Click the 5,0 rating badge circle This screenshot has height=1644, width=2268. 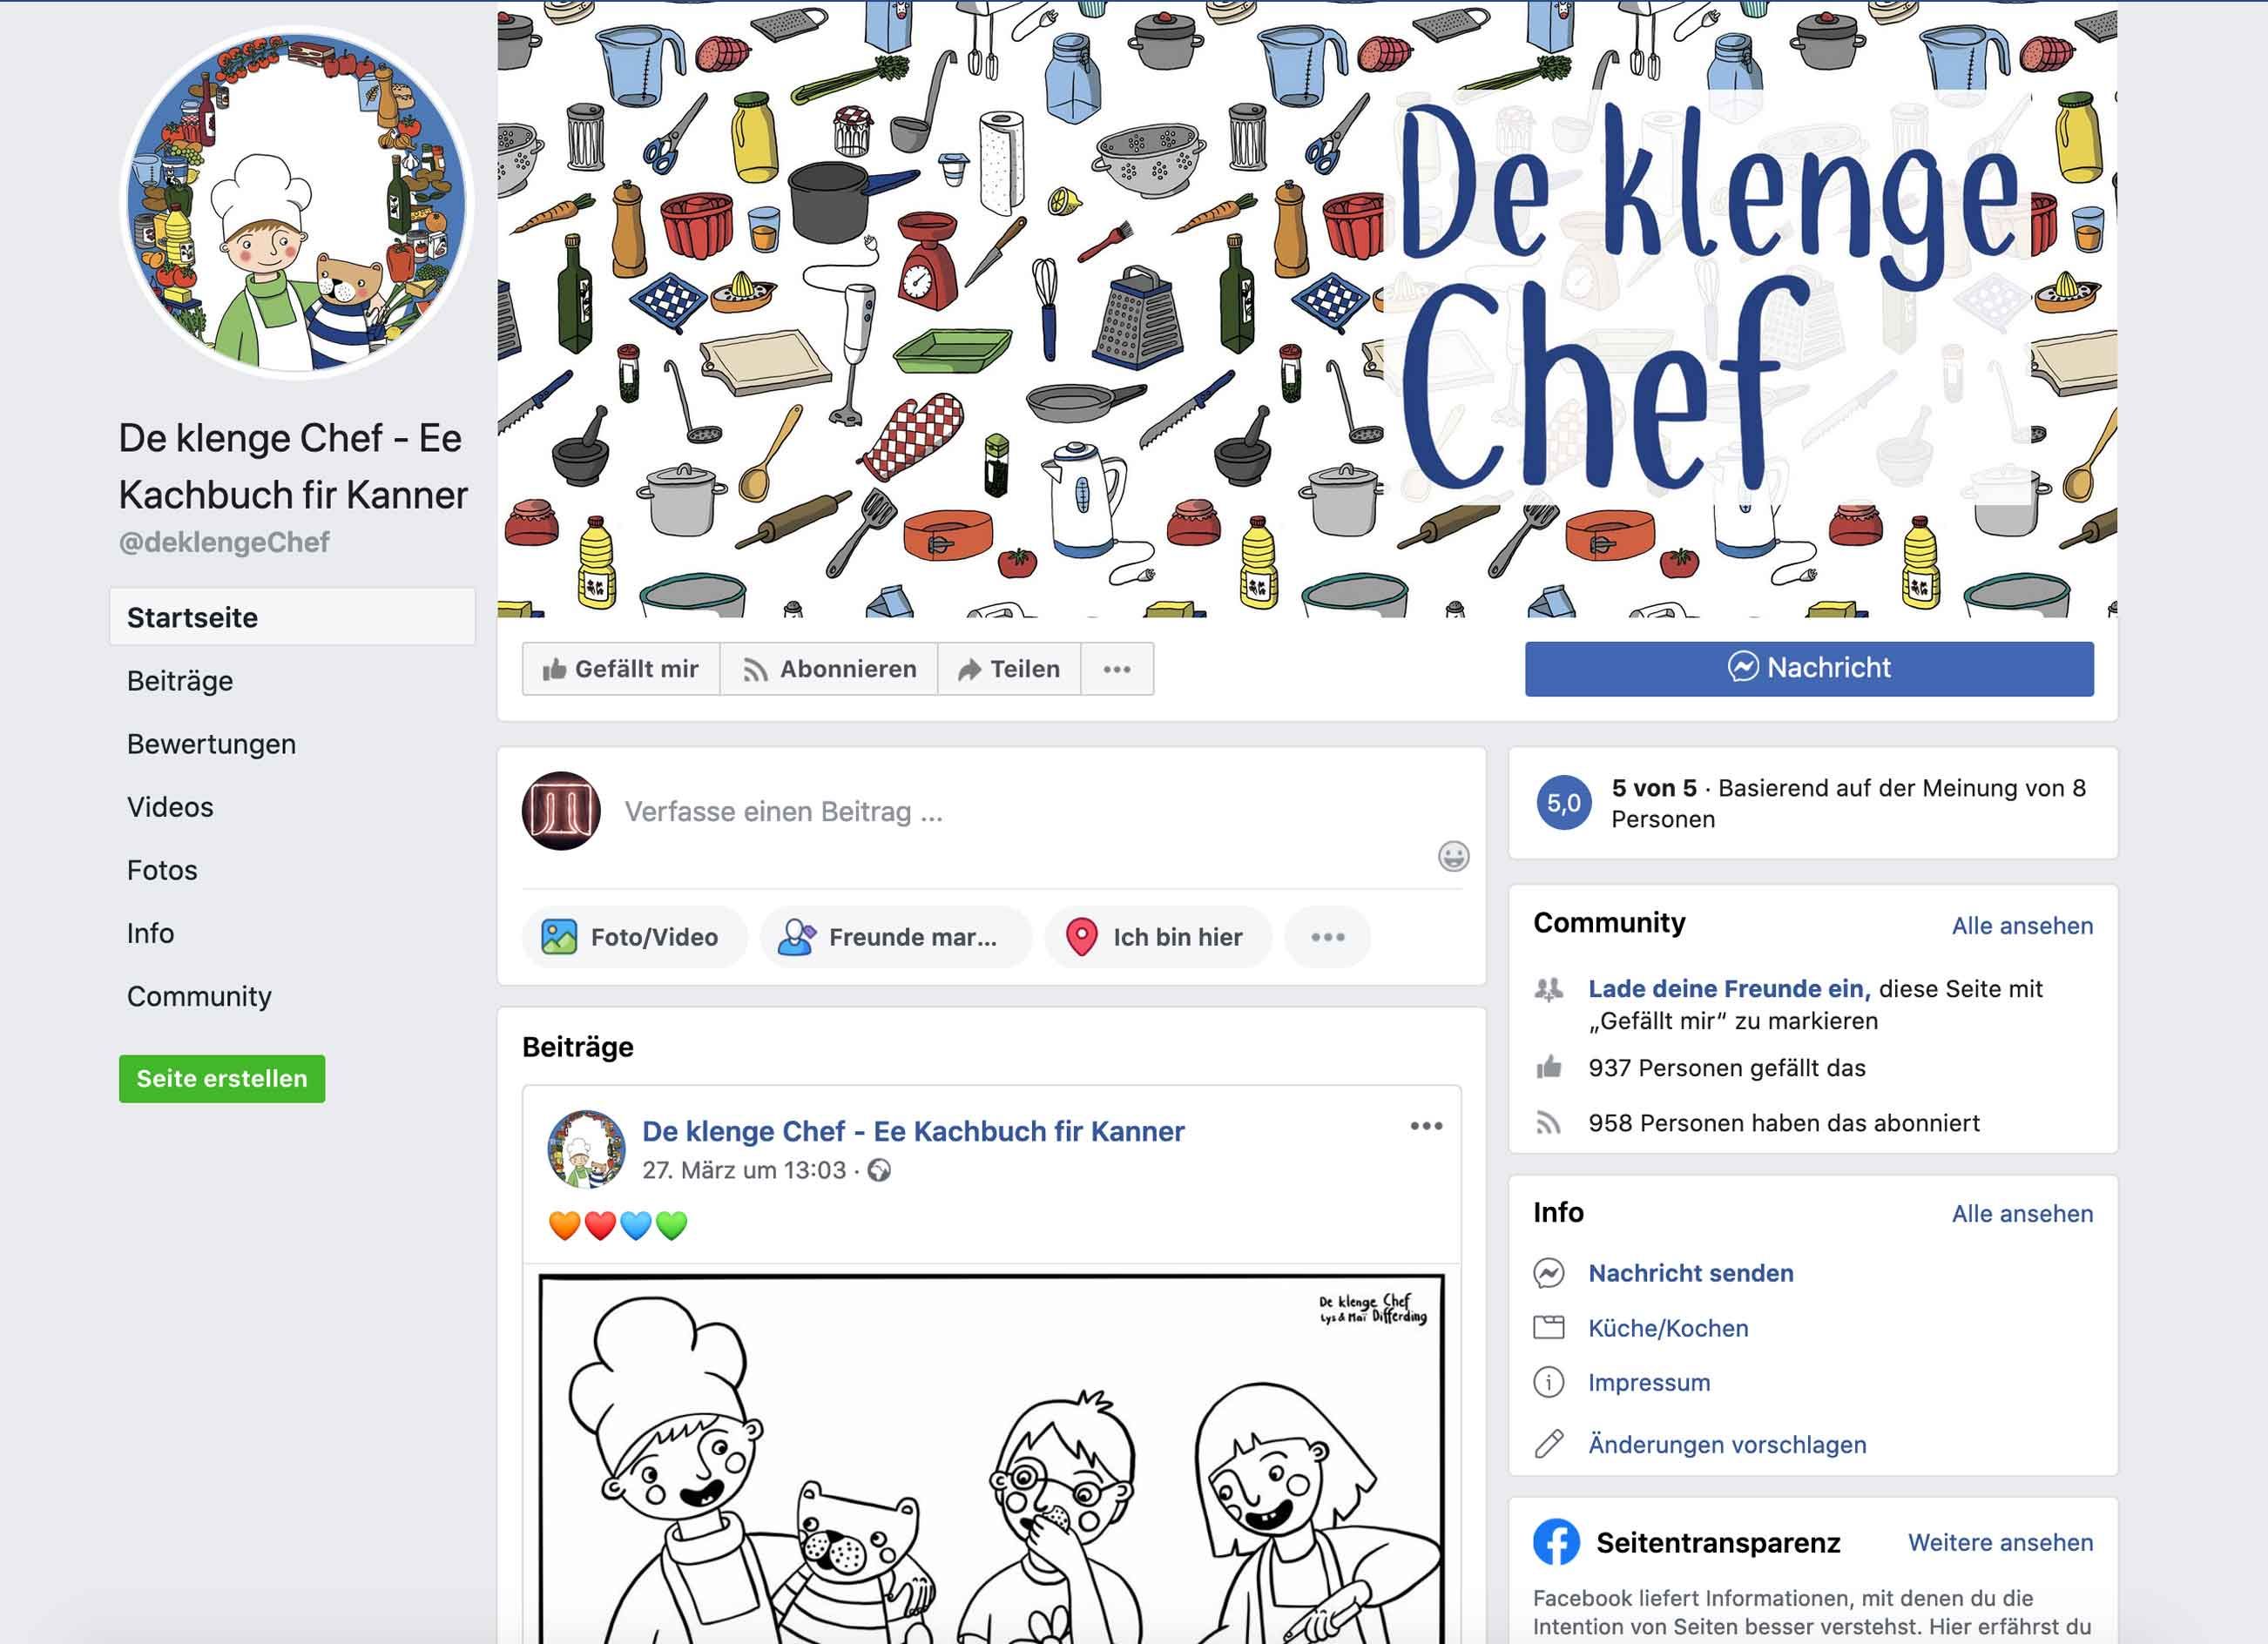1564,803
